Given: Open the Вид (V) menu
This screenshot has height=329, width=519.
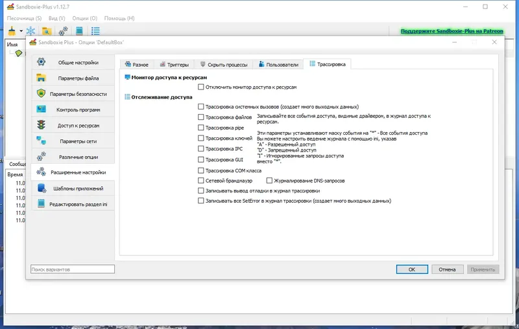Looking at the screenshot, I should 56,18.
